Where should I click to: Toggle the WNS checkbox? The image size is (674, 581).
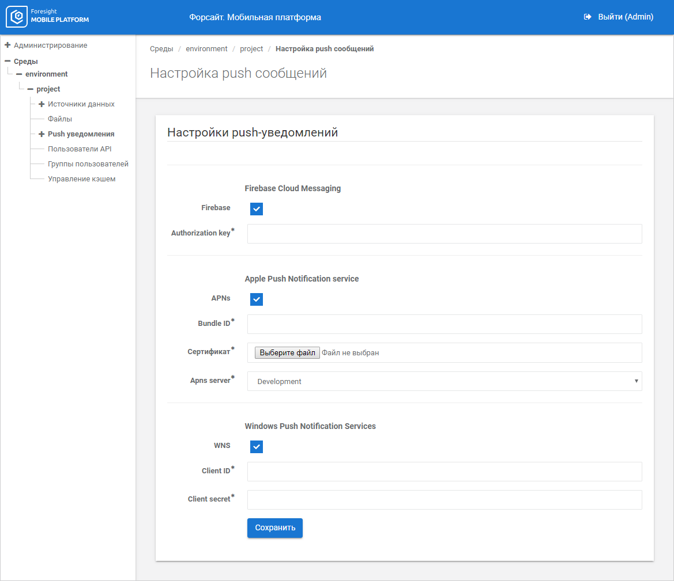[x=257, y=447]
